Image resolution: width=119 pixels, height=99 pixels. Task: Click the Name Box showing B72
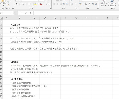pyautogui.click(x=6, y=13)
